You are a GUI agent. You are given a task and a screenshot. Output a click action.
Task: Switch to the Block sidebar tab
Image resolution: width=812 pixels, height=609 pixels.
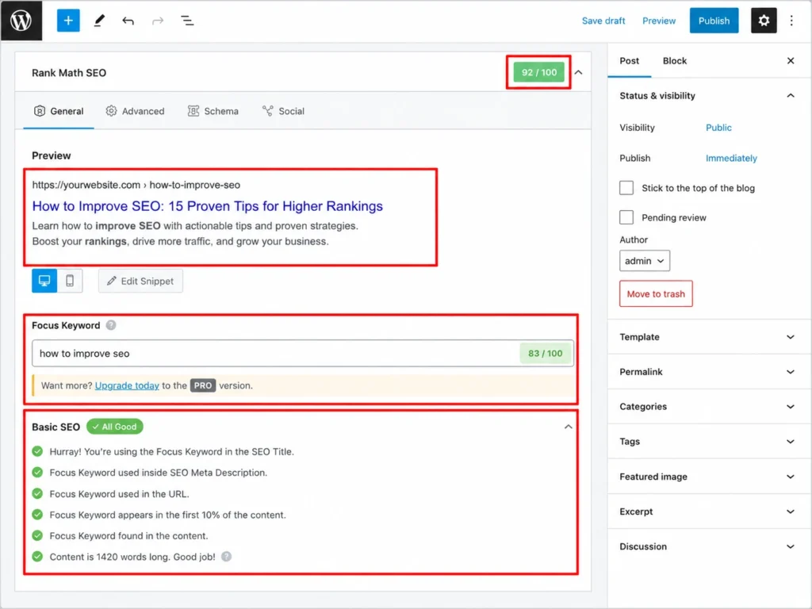click(675, 61)
